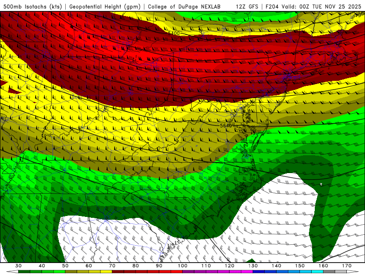Click the 120 legend scale value
The image size is (365, 274).
[x=229, y=266]
